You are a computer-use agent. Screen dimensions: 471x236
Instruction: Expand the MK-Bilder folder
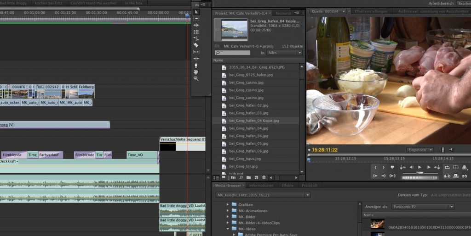coord(227,217)
